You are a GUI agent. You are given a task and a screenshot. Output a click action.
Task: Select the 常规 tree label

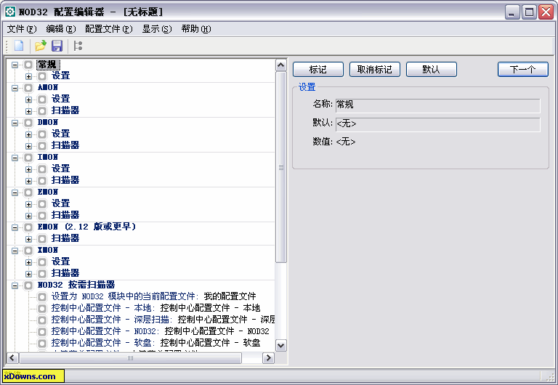click(x=47, y=65)
